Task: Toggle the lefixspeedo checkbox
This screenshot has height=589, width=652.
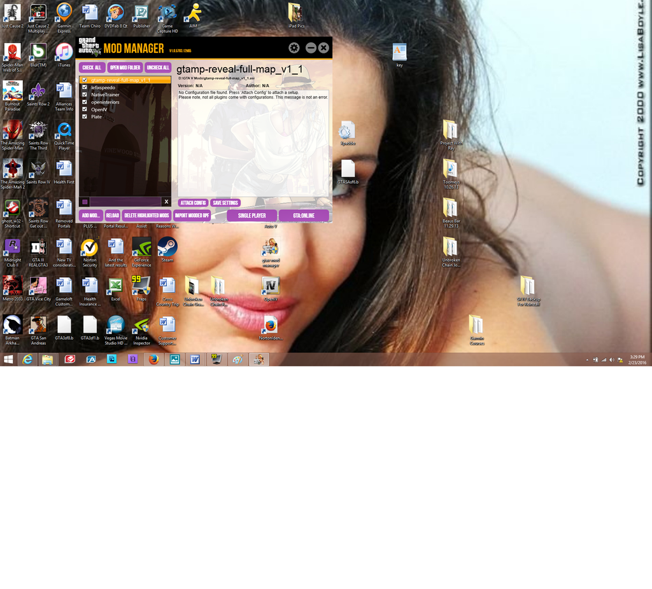Action: pyautogui.click(x=85, y=87)
